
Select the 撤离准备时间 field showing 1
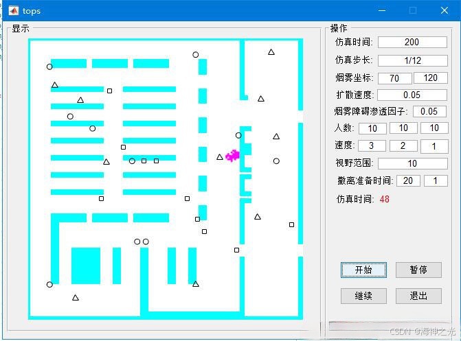[436, 180]
